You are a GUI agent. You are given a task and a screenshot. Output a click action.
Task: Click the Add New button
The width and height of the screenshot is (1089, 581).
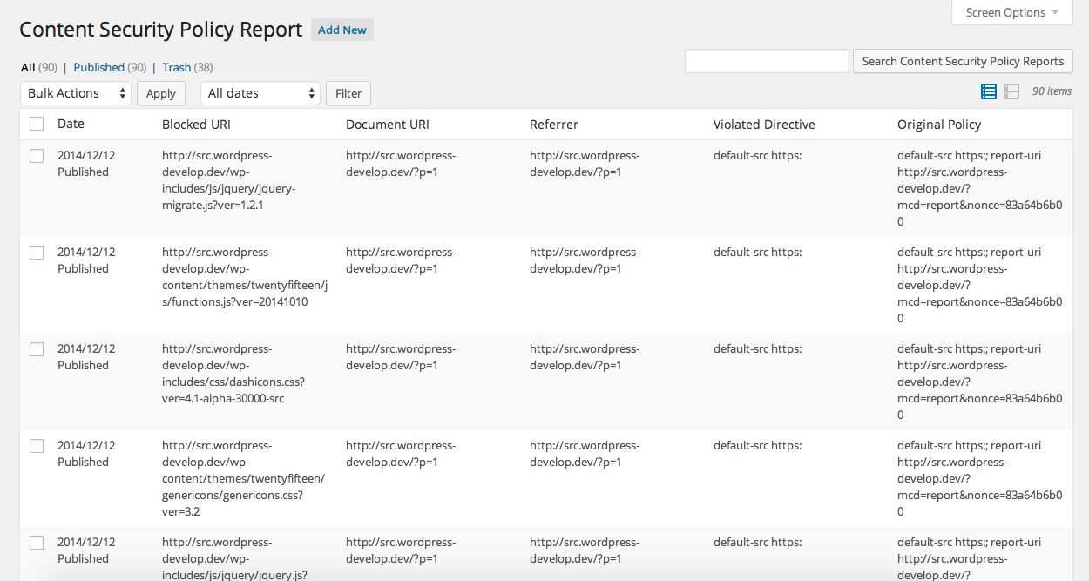342,30
